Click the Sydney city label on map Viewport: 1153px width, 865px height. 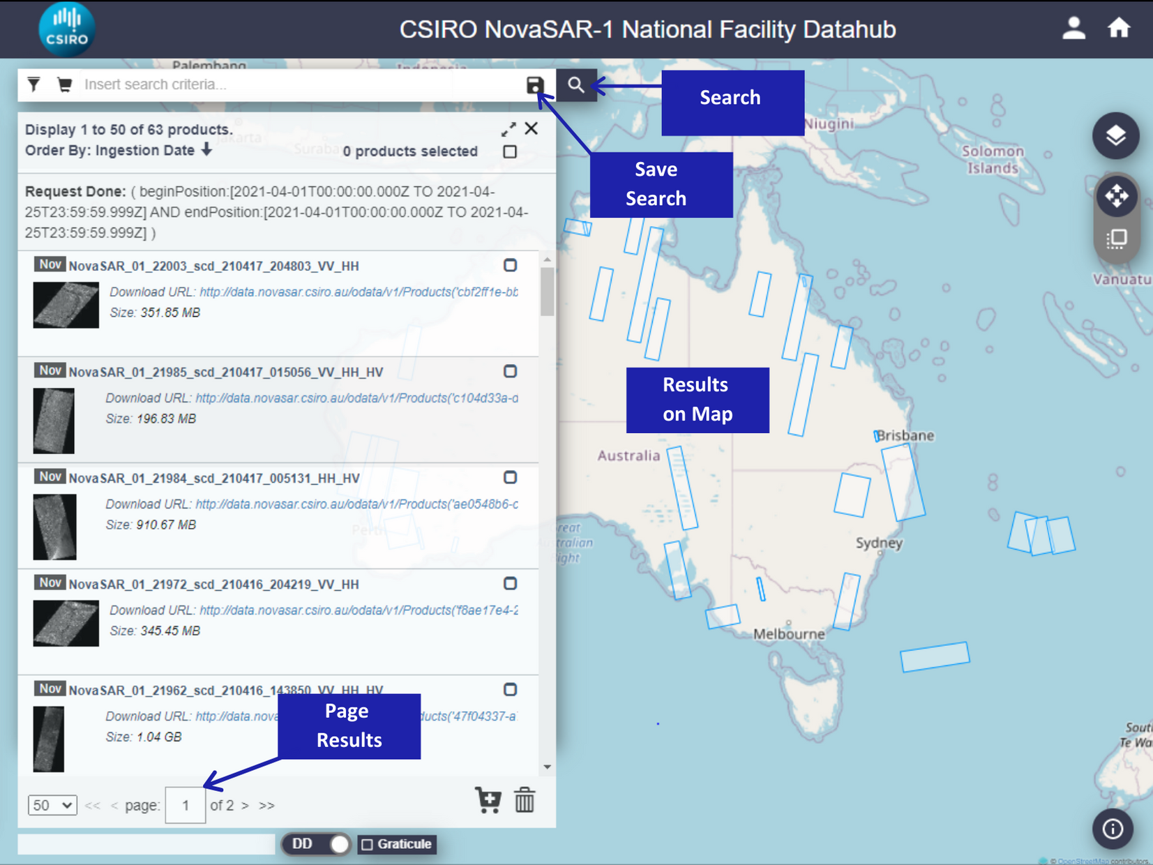[879, 543]
